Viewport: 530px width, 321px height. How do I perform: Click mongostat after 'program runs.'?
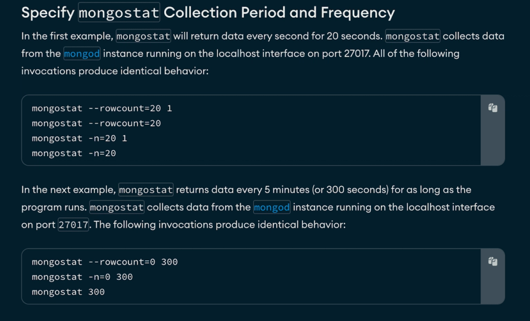point(117,207)
